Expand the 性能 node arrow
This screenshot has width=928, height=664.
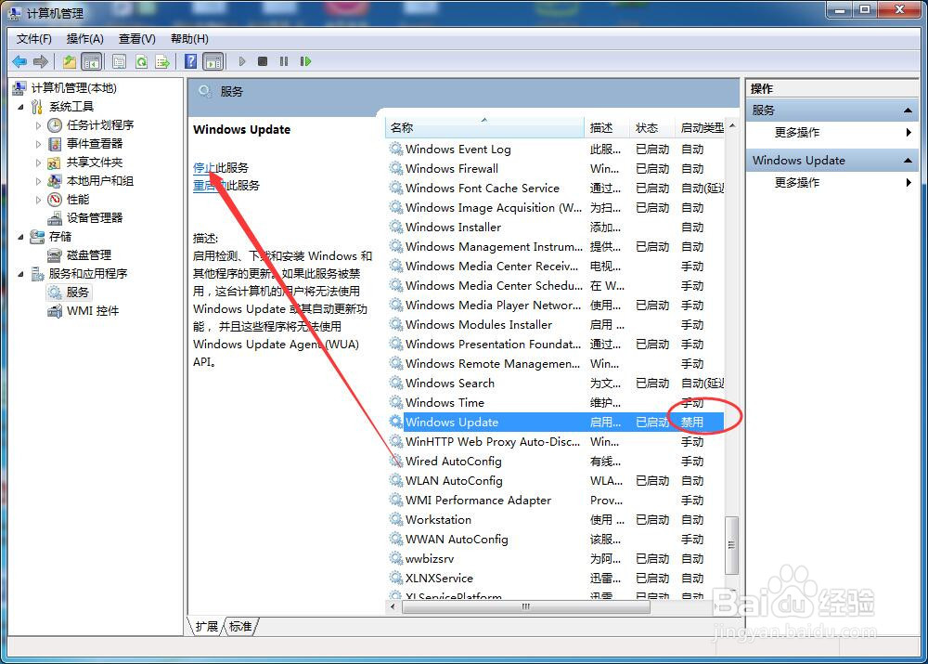38,200
